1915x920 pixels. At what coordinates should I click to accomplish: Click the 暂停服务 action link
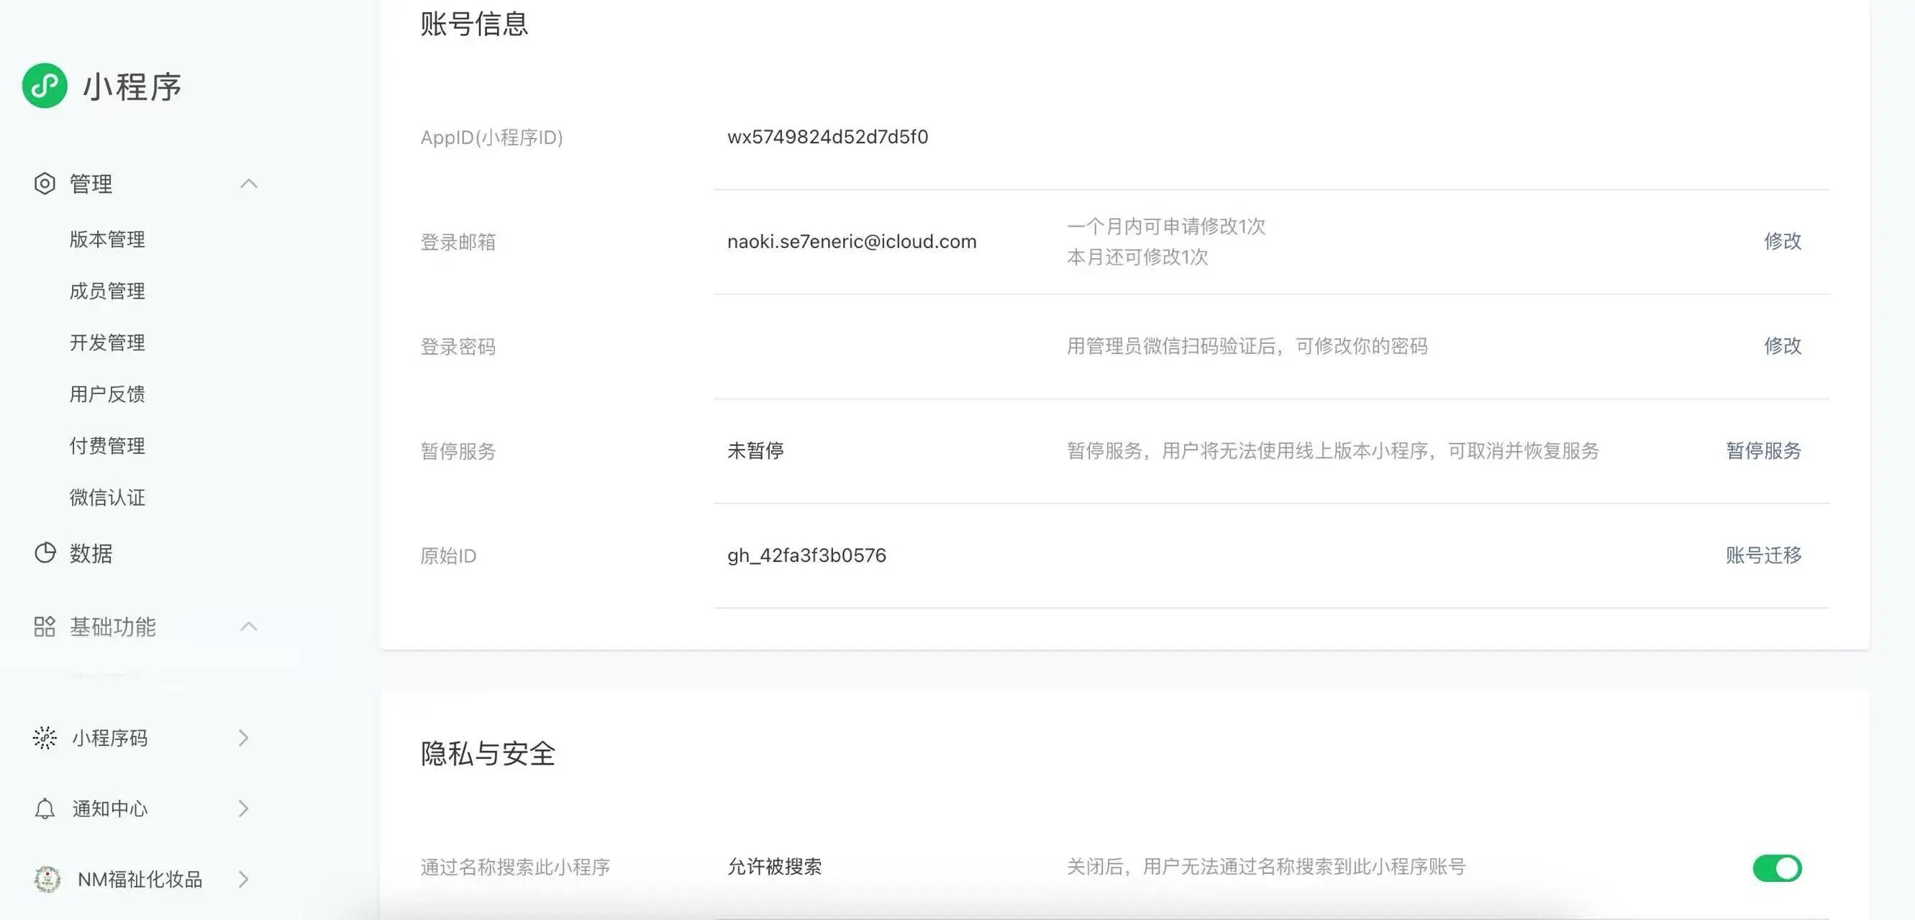pyautogui.click(x=1763, y=450)
